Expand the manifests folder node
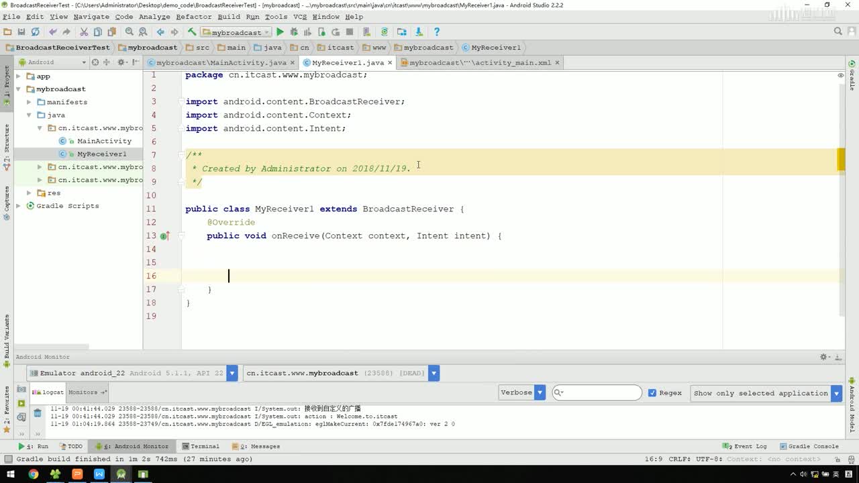 30,102
